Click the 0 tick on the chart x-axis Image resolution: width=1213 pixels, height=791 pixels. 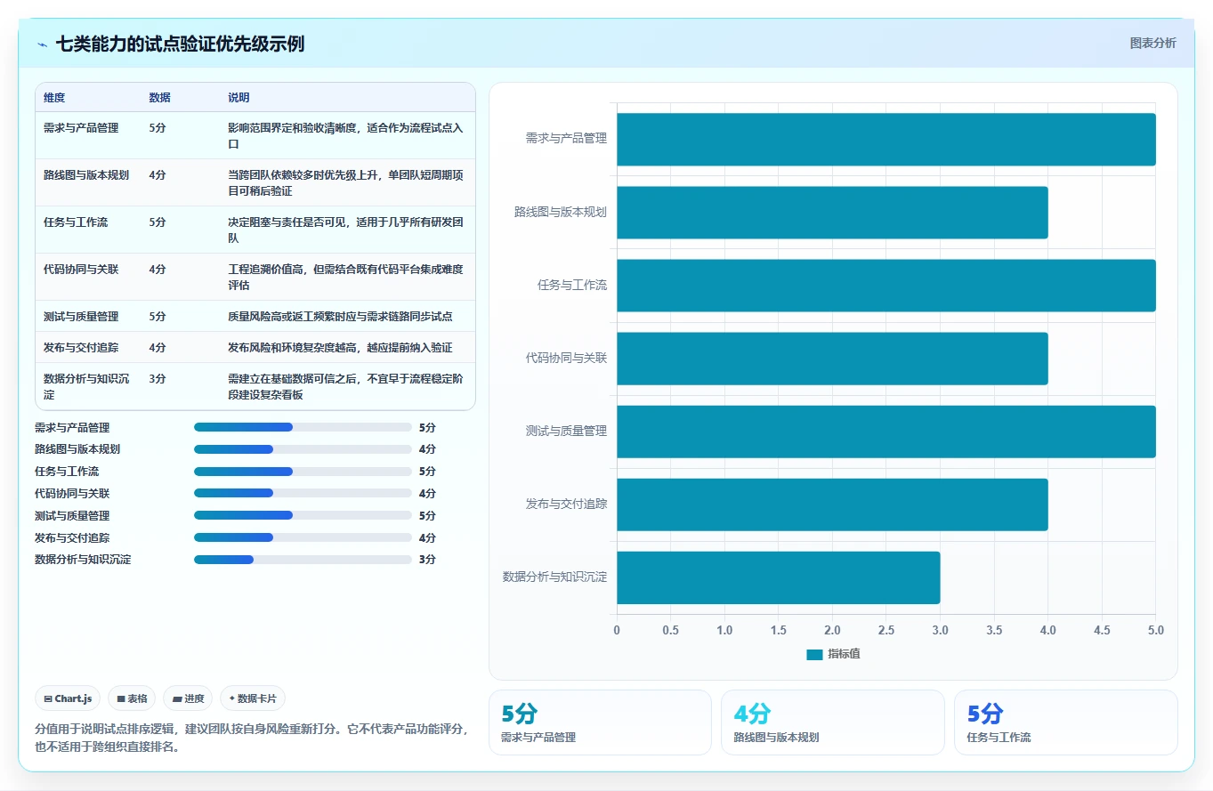point(617,630)
